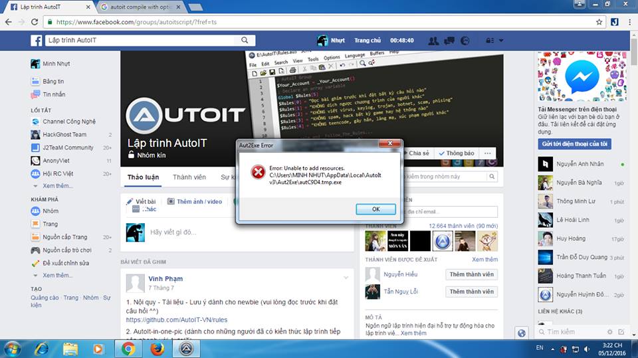
Task: Click the J2TeaM extension icon
Action: pyautogui.click(x=614, y=22)
